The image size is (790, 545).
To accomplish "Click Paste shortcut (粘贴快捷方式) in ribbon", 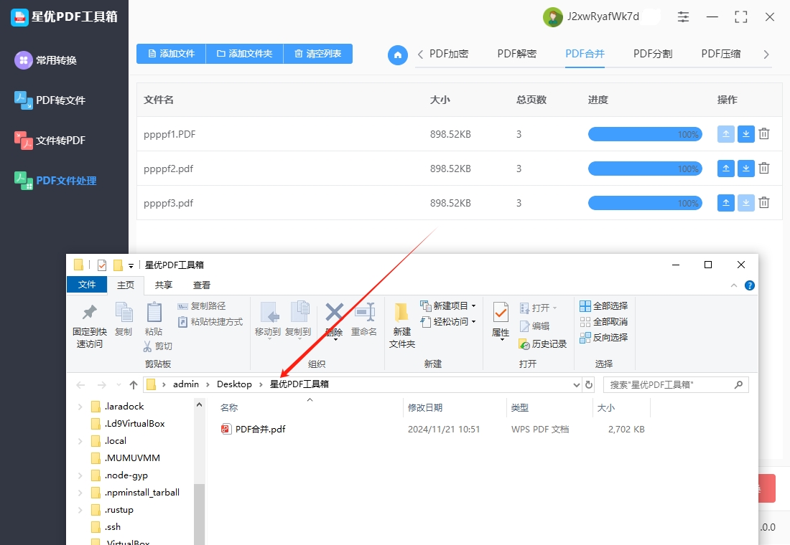I will 210,321.
